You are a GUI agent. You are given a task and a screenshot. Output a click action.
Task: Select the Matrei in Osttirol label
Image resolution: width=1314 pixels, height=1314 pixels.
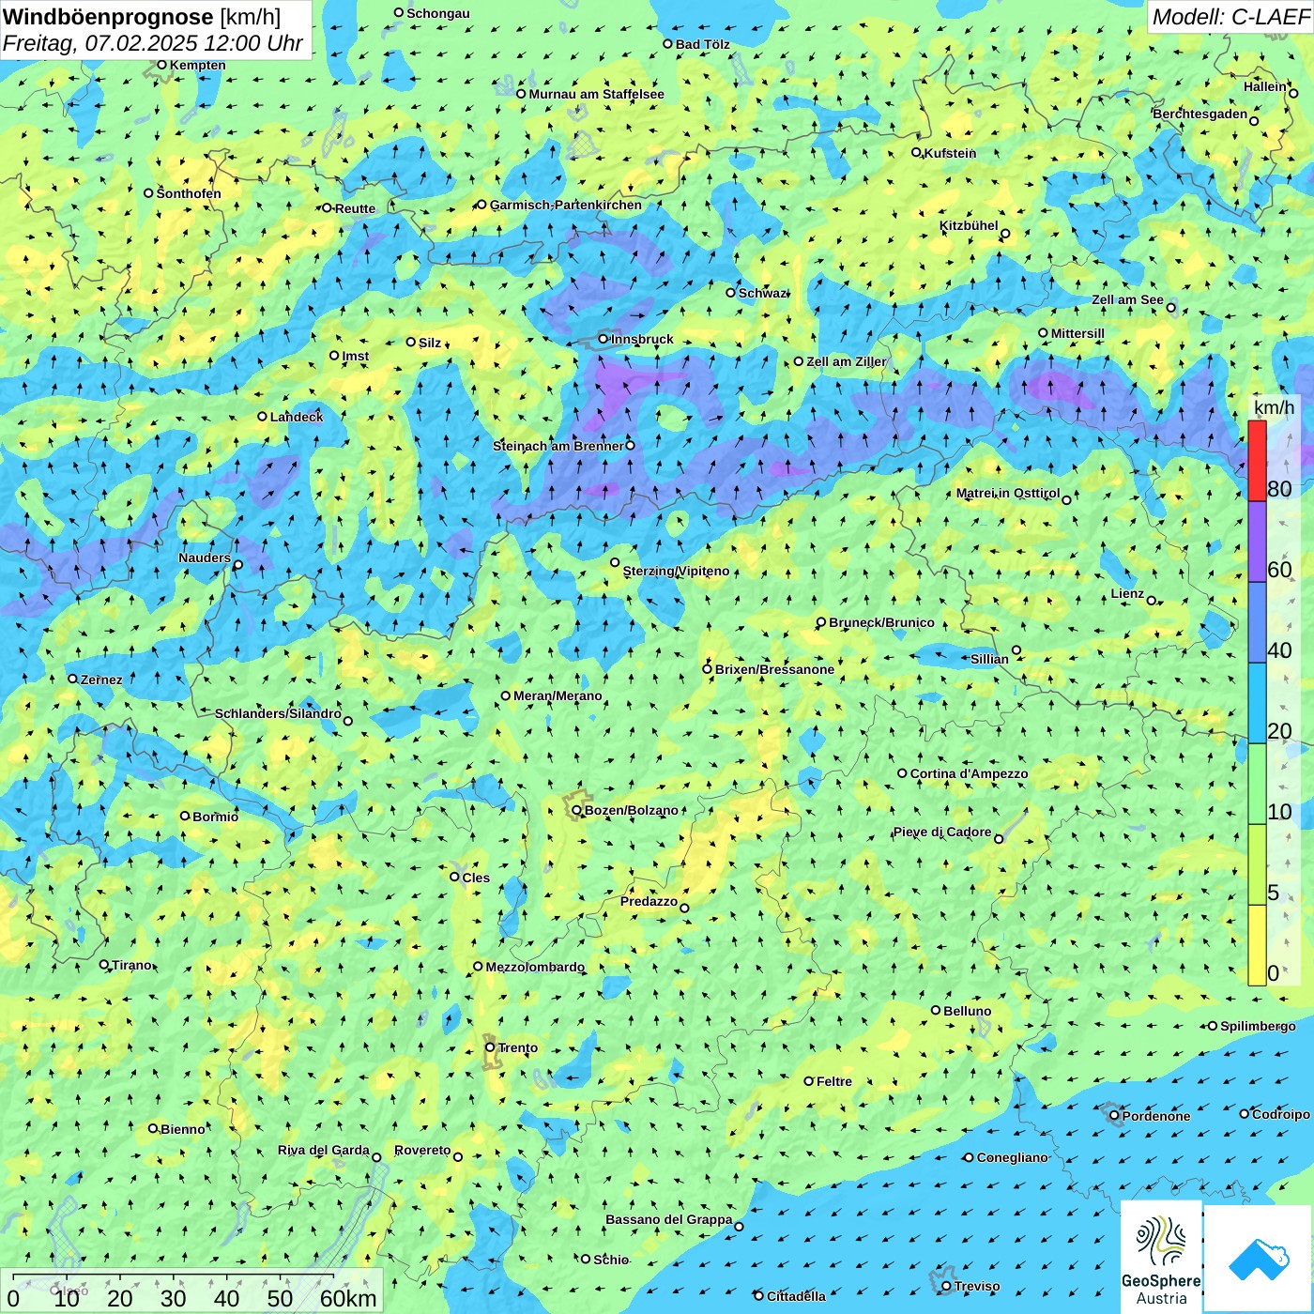1008,493
